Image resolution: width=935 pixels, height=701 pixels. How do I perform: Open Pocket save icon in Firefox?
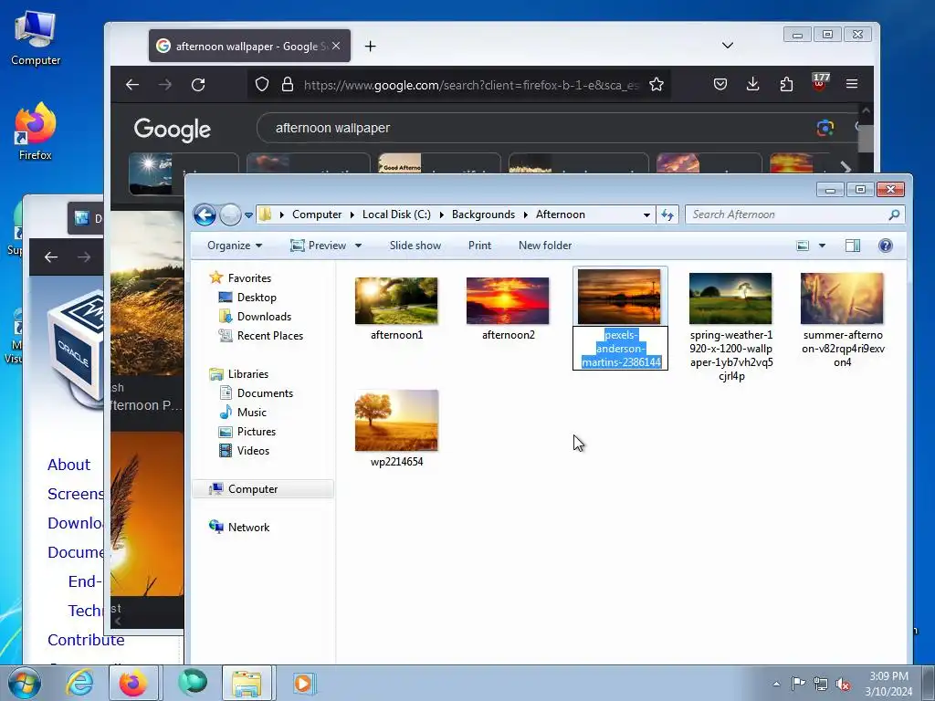720,85
